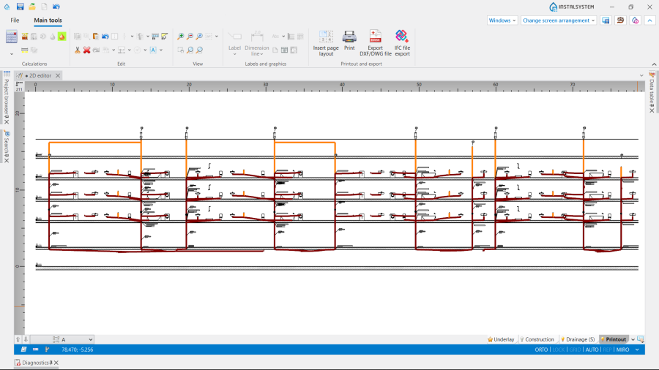Click the scissors cut icon
This screenshot has width=659, height=370.
pyautogui.click(x=77, y=50)
